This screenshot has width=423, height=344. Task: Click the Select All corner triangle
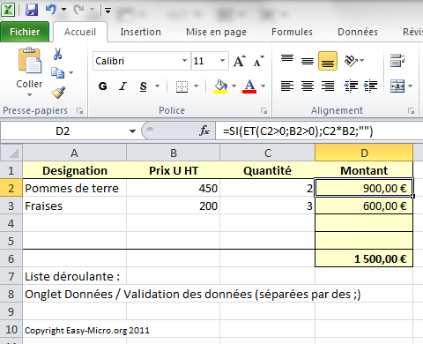tap(11, 153)
